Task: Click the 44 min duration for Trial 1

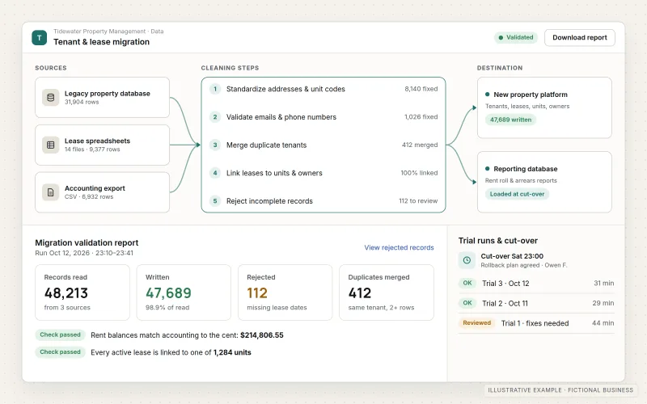Action: point(603,322)
